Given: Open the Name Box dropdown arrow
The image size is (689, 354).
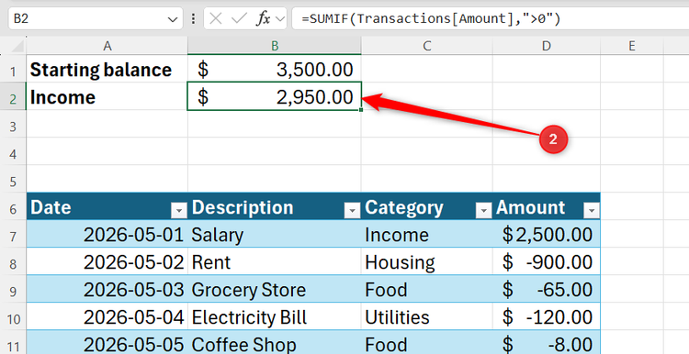Looking at the screenshot, I should [173, 19].
